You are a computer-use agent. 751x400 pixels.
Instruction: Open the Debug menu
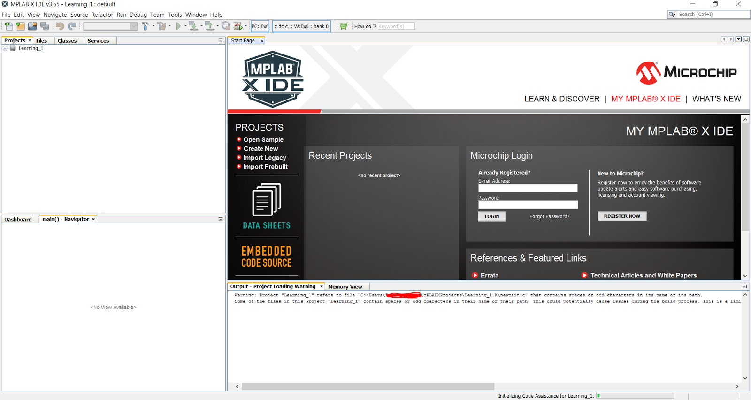tap(138, 15)
